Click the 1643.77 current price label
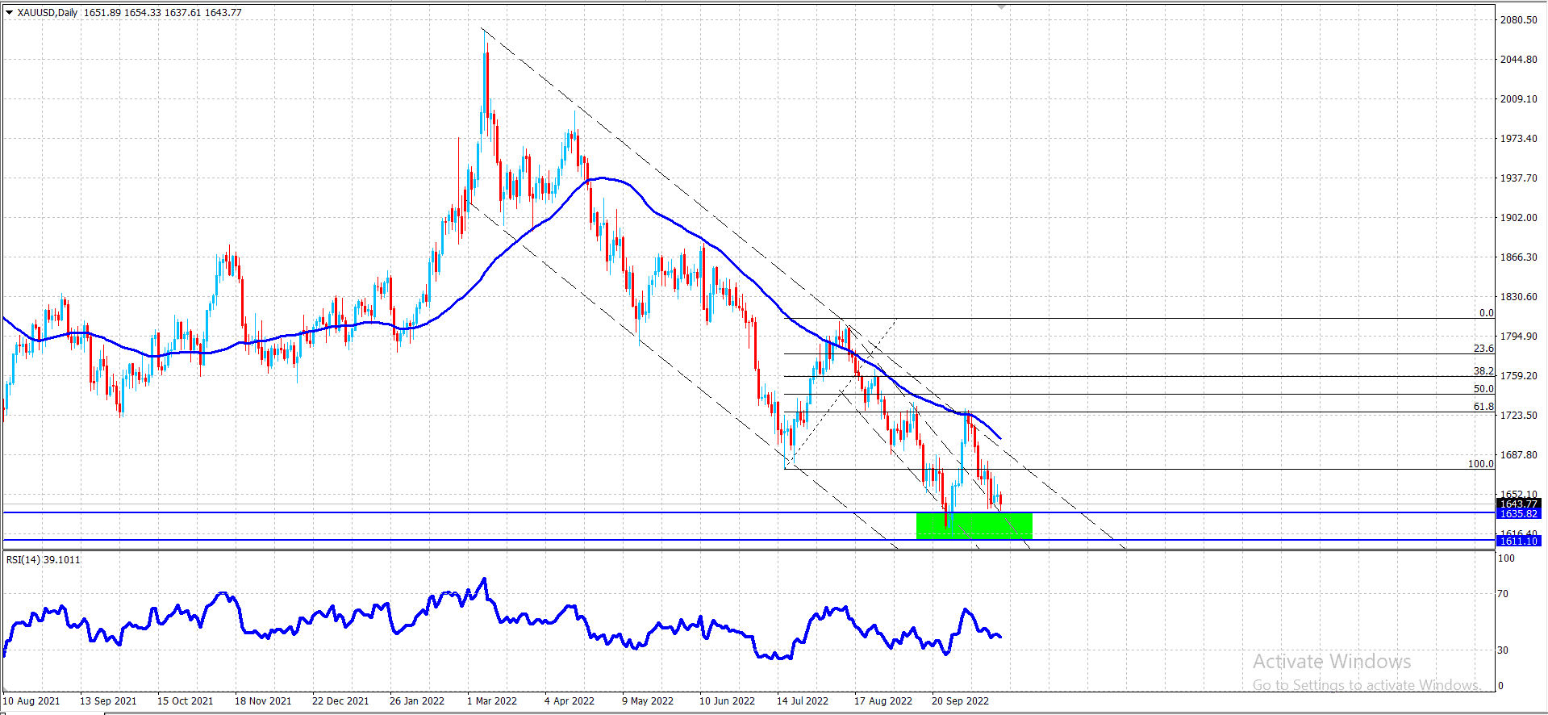The width and height of the screenshot is (1548, 715). click(x=1519, y=504)
